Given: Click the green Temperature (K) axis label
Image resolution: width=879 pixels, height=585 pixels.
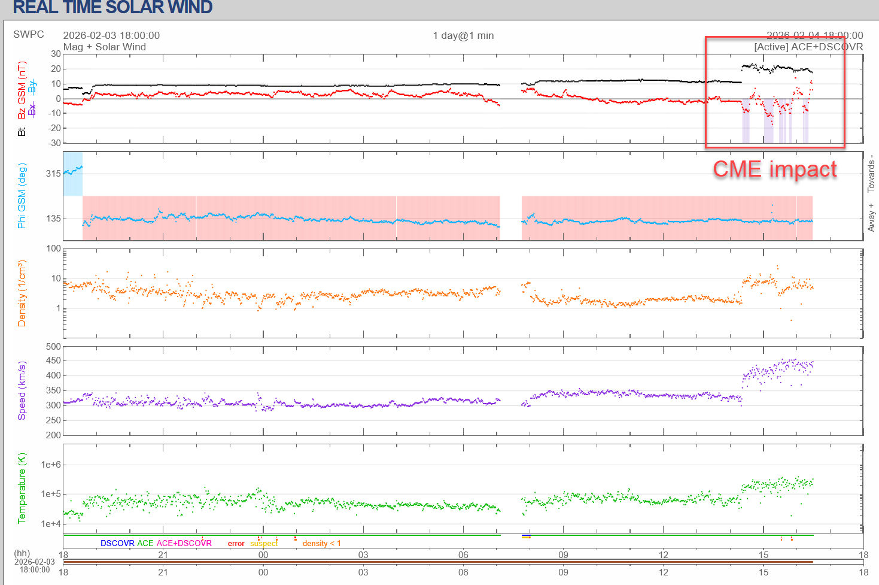Looking at the screenshot, I should [x=22, y=488].
